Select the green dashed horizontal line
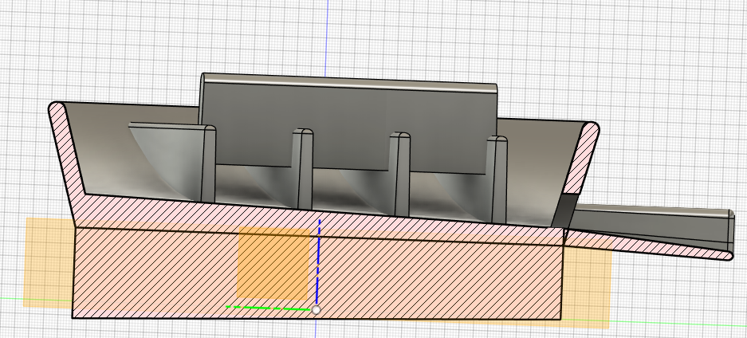Image resolution: width=747 pixels, height=338 pixels. click(268, 308)
